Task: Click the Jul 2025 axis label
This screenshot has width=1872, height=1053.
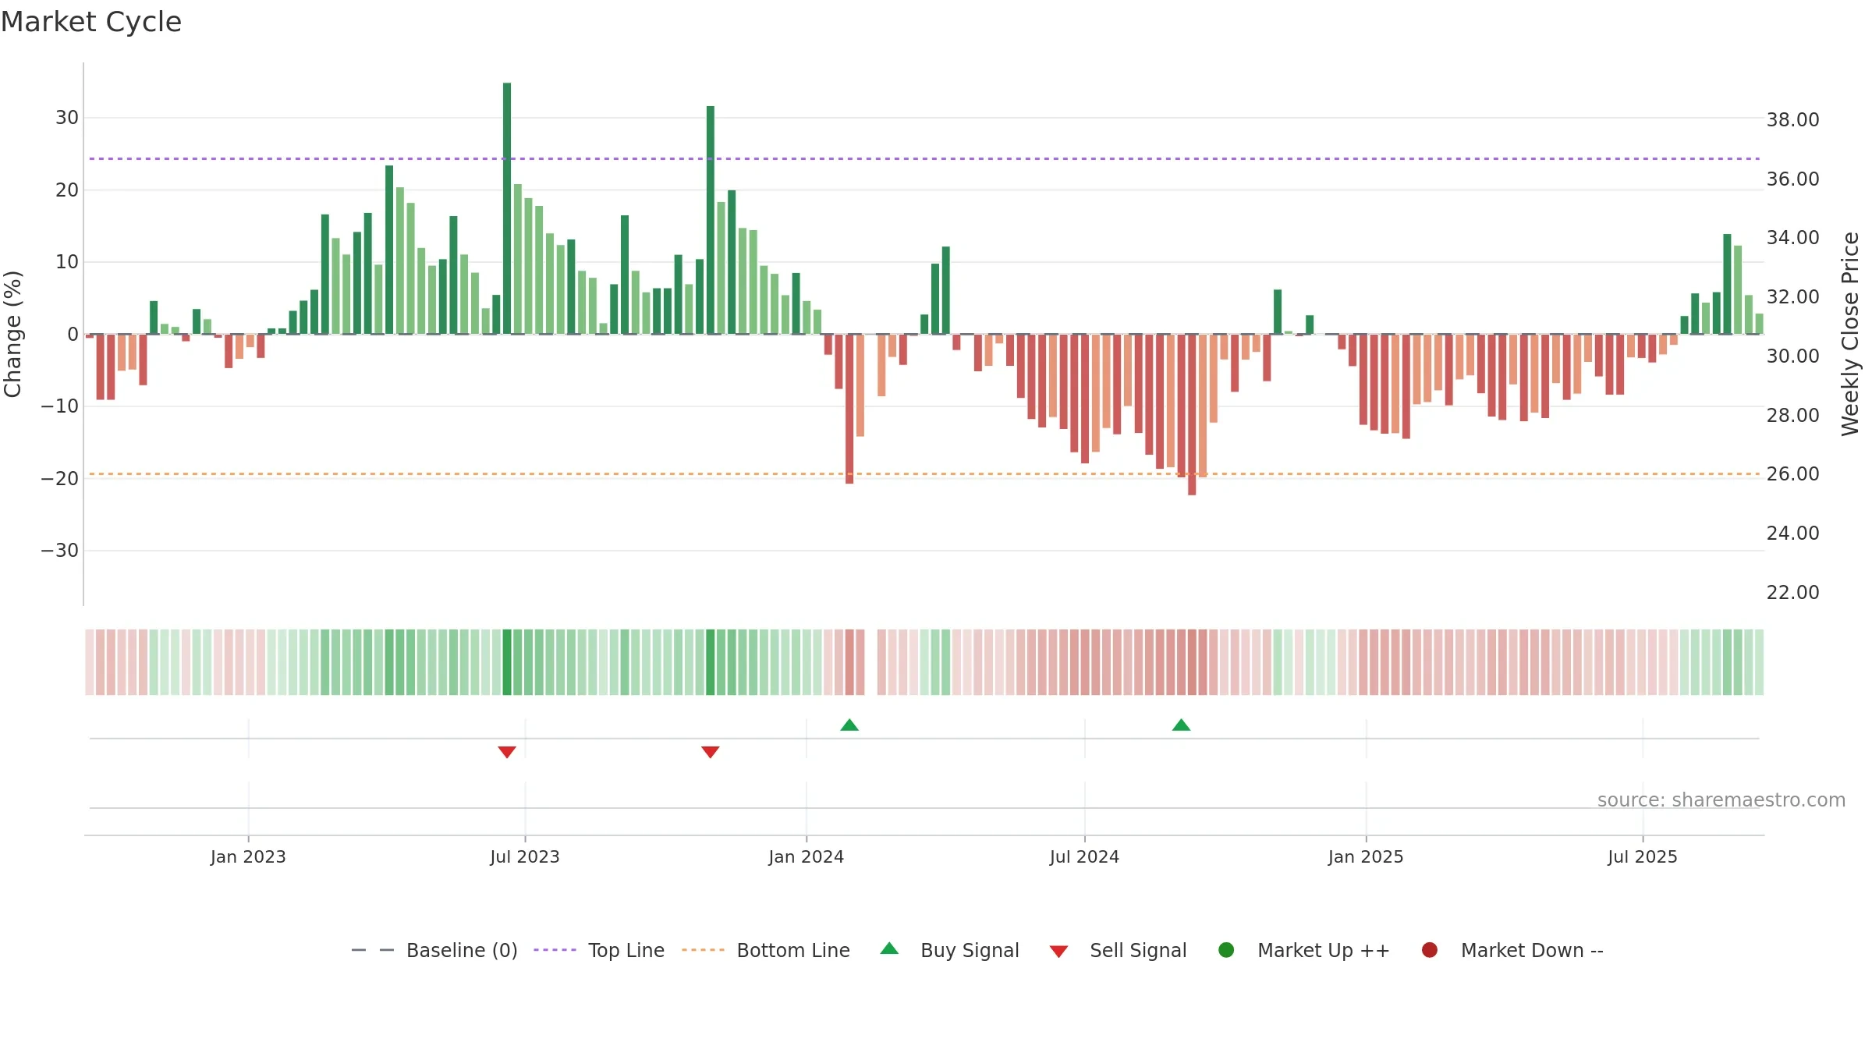Action: [1643, 857]
